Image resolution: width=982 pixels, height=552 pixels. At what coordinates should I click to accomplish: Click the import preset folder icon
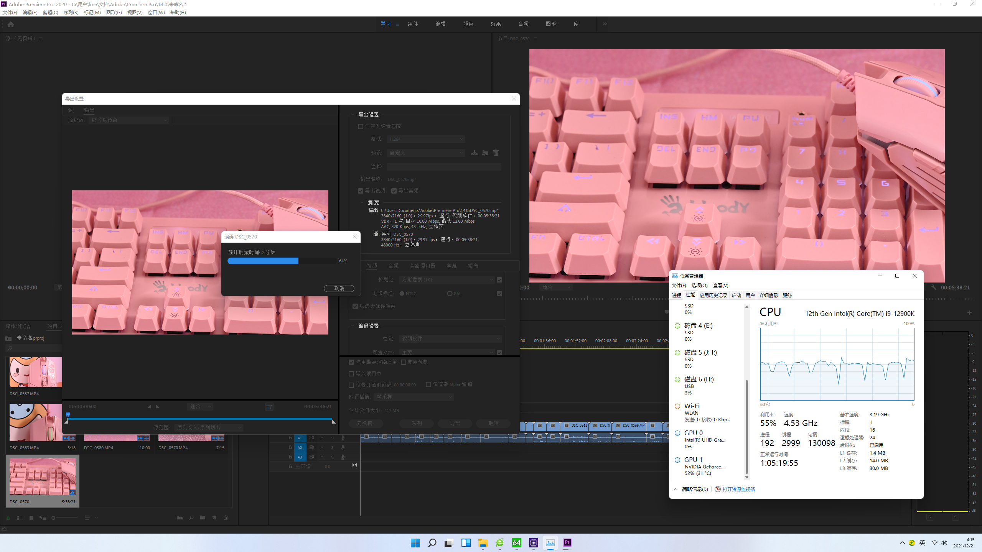pyautogui.click(x=485, y=153)
